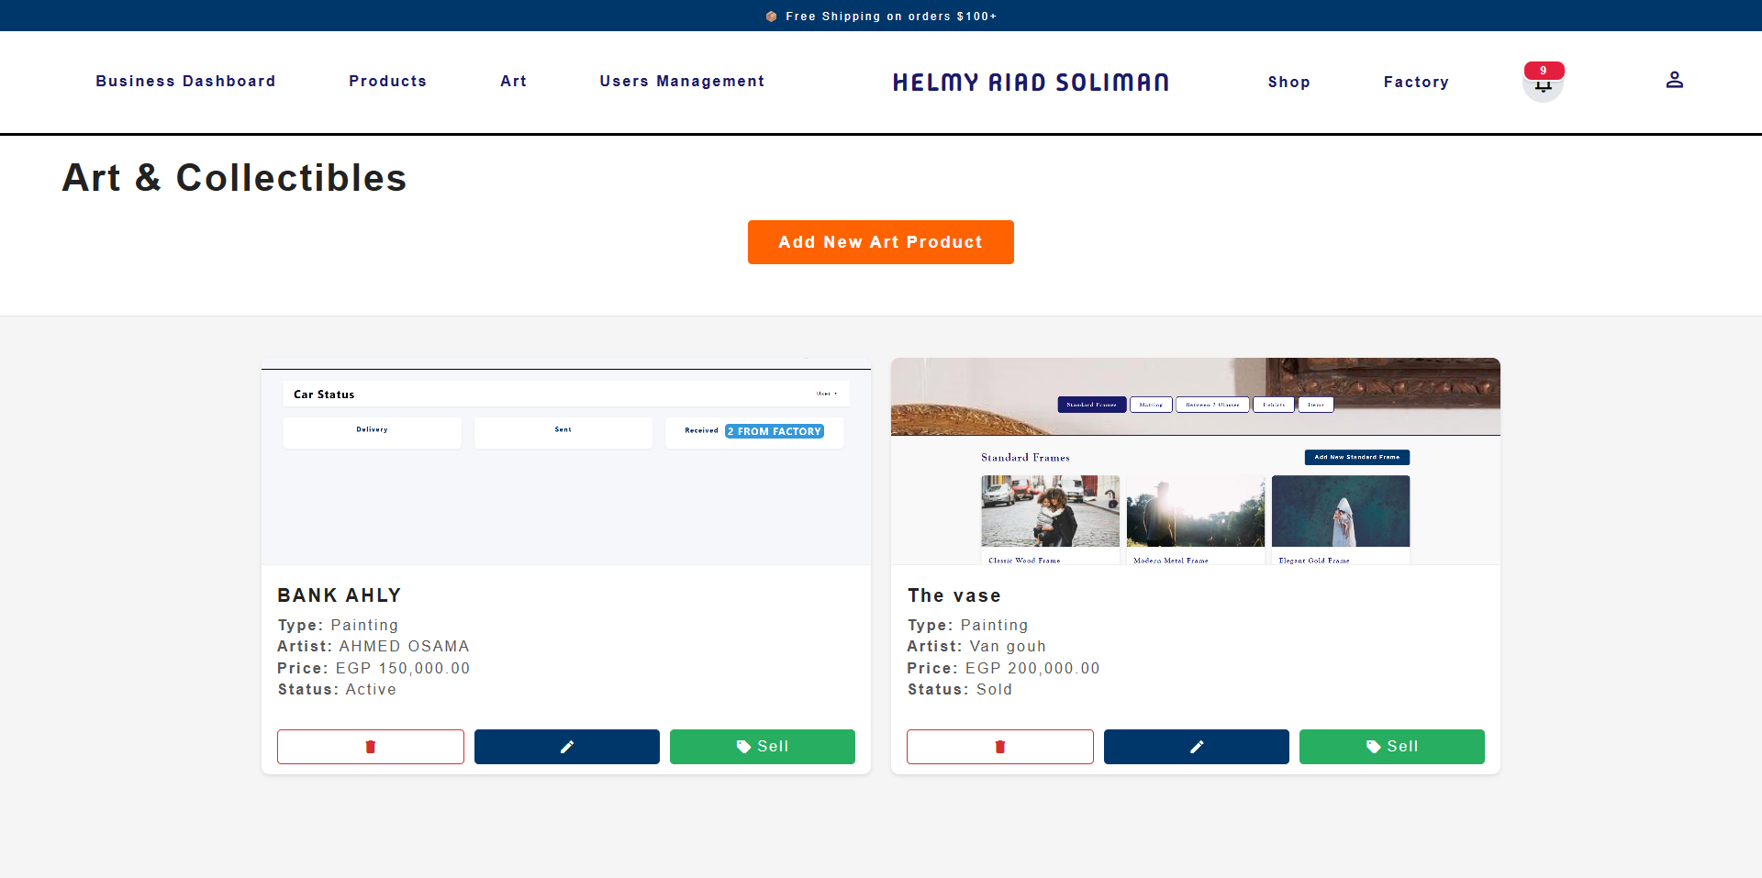Go to Business Dashboard menu
The width and height of the screenshot is (1762, 878).
tap(185, 81)
